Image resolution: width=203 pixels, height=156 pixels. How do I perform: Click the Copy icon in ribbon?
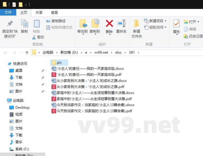[24, 23]
